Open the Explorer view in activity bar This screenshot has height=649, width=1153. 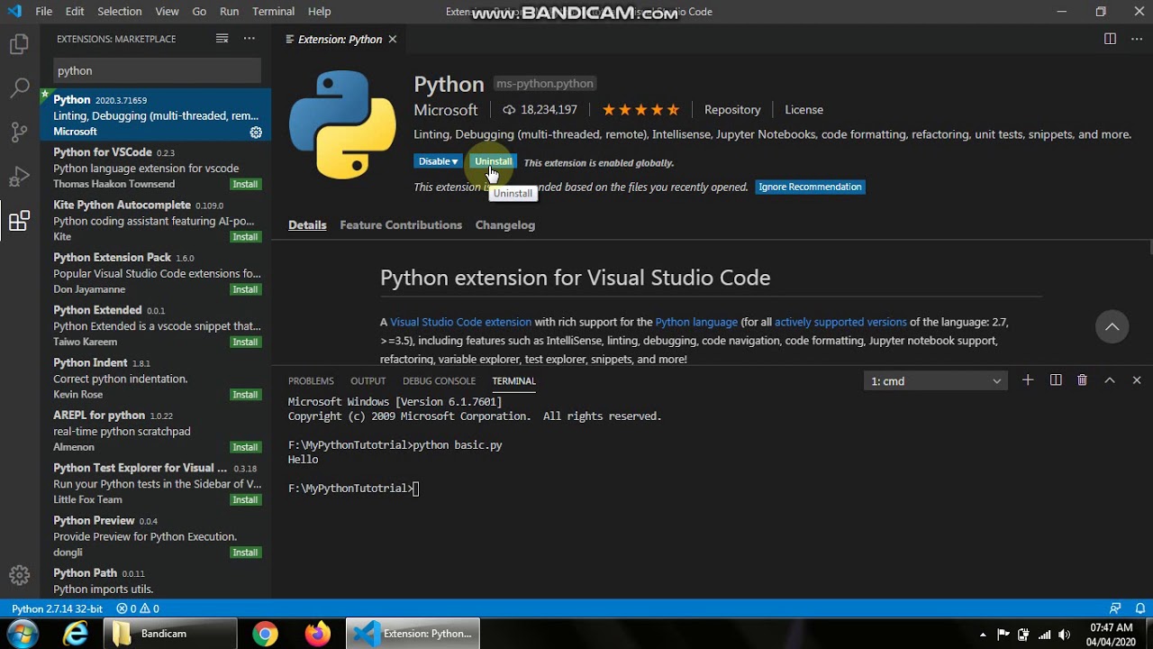20,44
